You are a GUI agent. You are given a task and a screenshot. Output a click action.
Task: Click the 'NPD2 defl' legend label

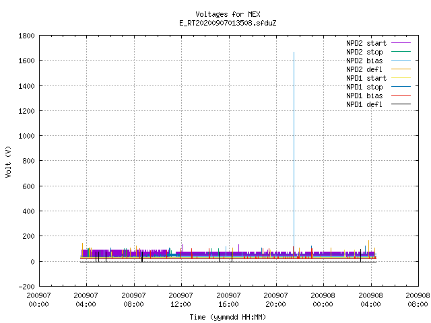364,69
